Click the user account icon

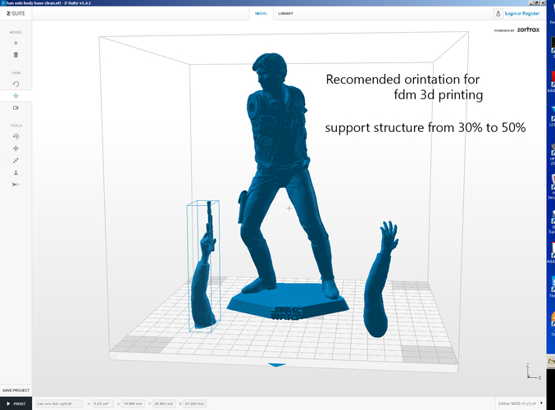498,13
